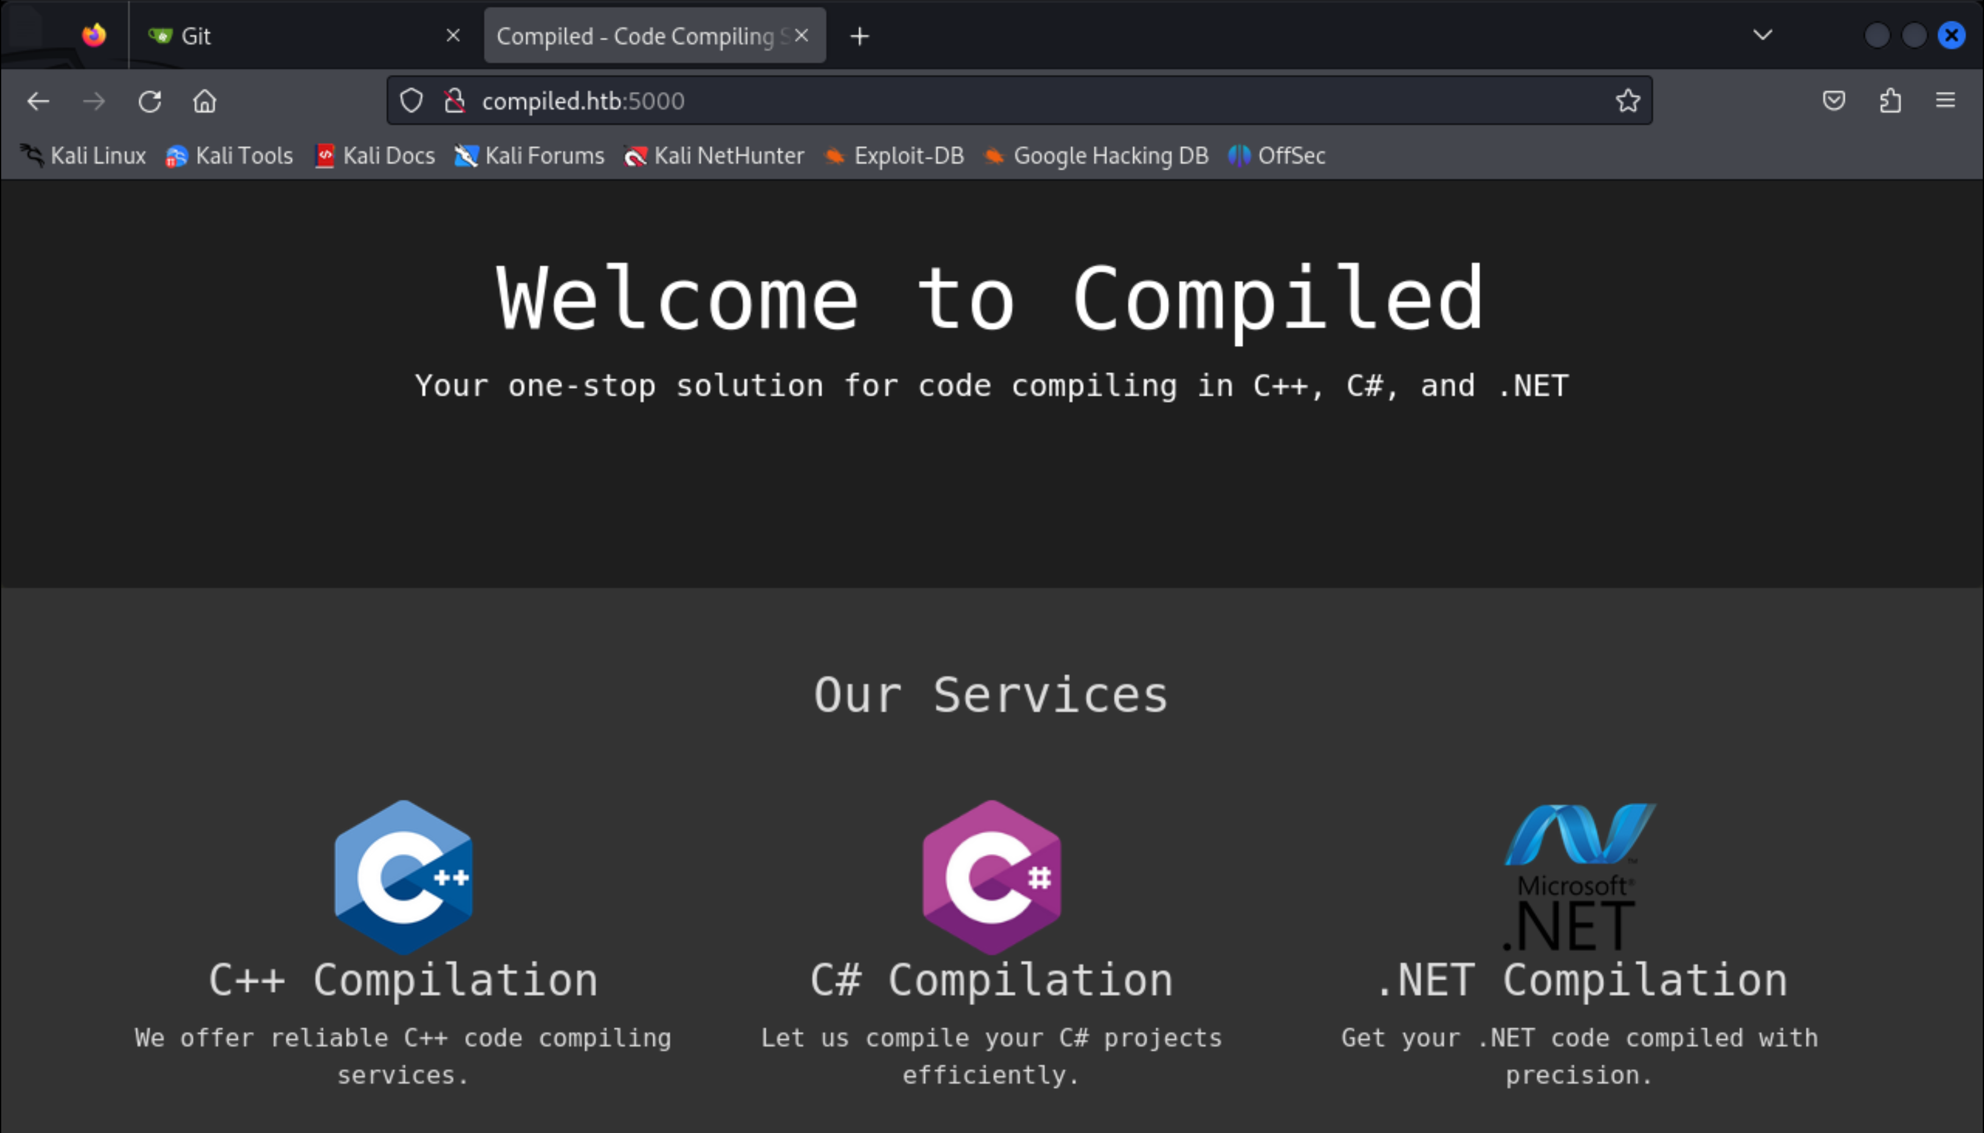The height and width of the screenshot is (1133, 1984).
Task: Click the padlock site security icon
Action: click(x=454, y=100)
